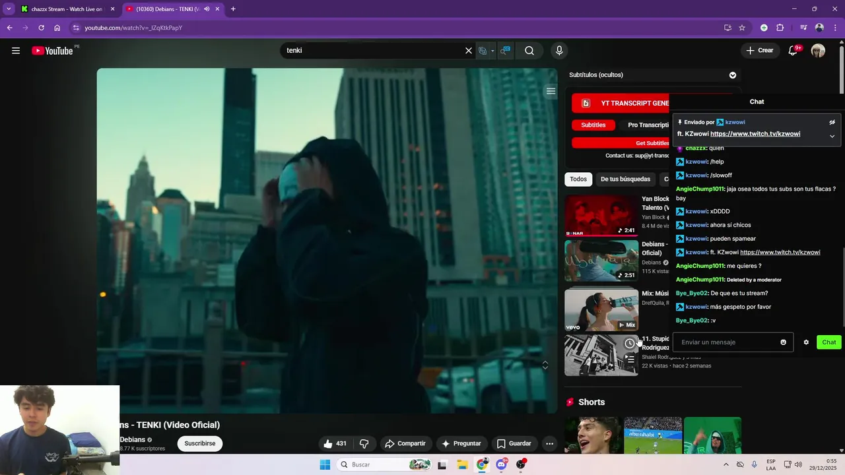Hide the pinned chat message
This screenshot has height=475, width=845.
pos(832,122)
